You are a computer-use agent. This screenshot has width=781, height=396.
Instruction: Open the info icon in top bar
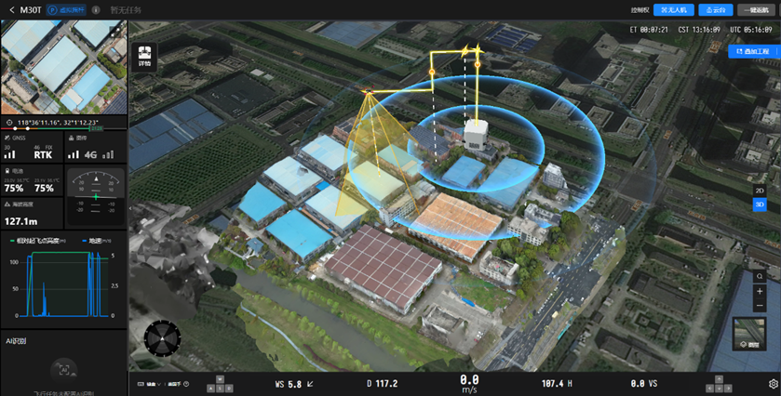96,9
